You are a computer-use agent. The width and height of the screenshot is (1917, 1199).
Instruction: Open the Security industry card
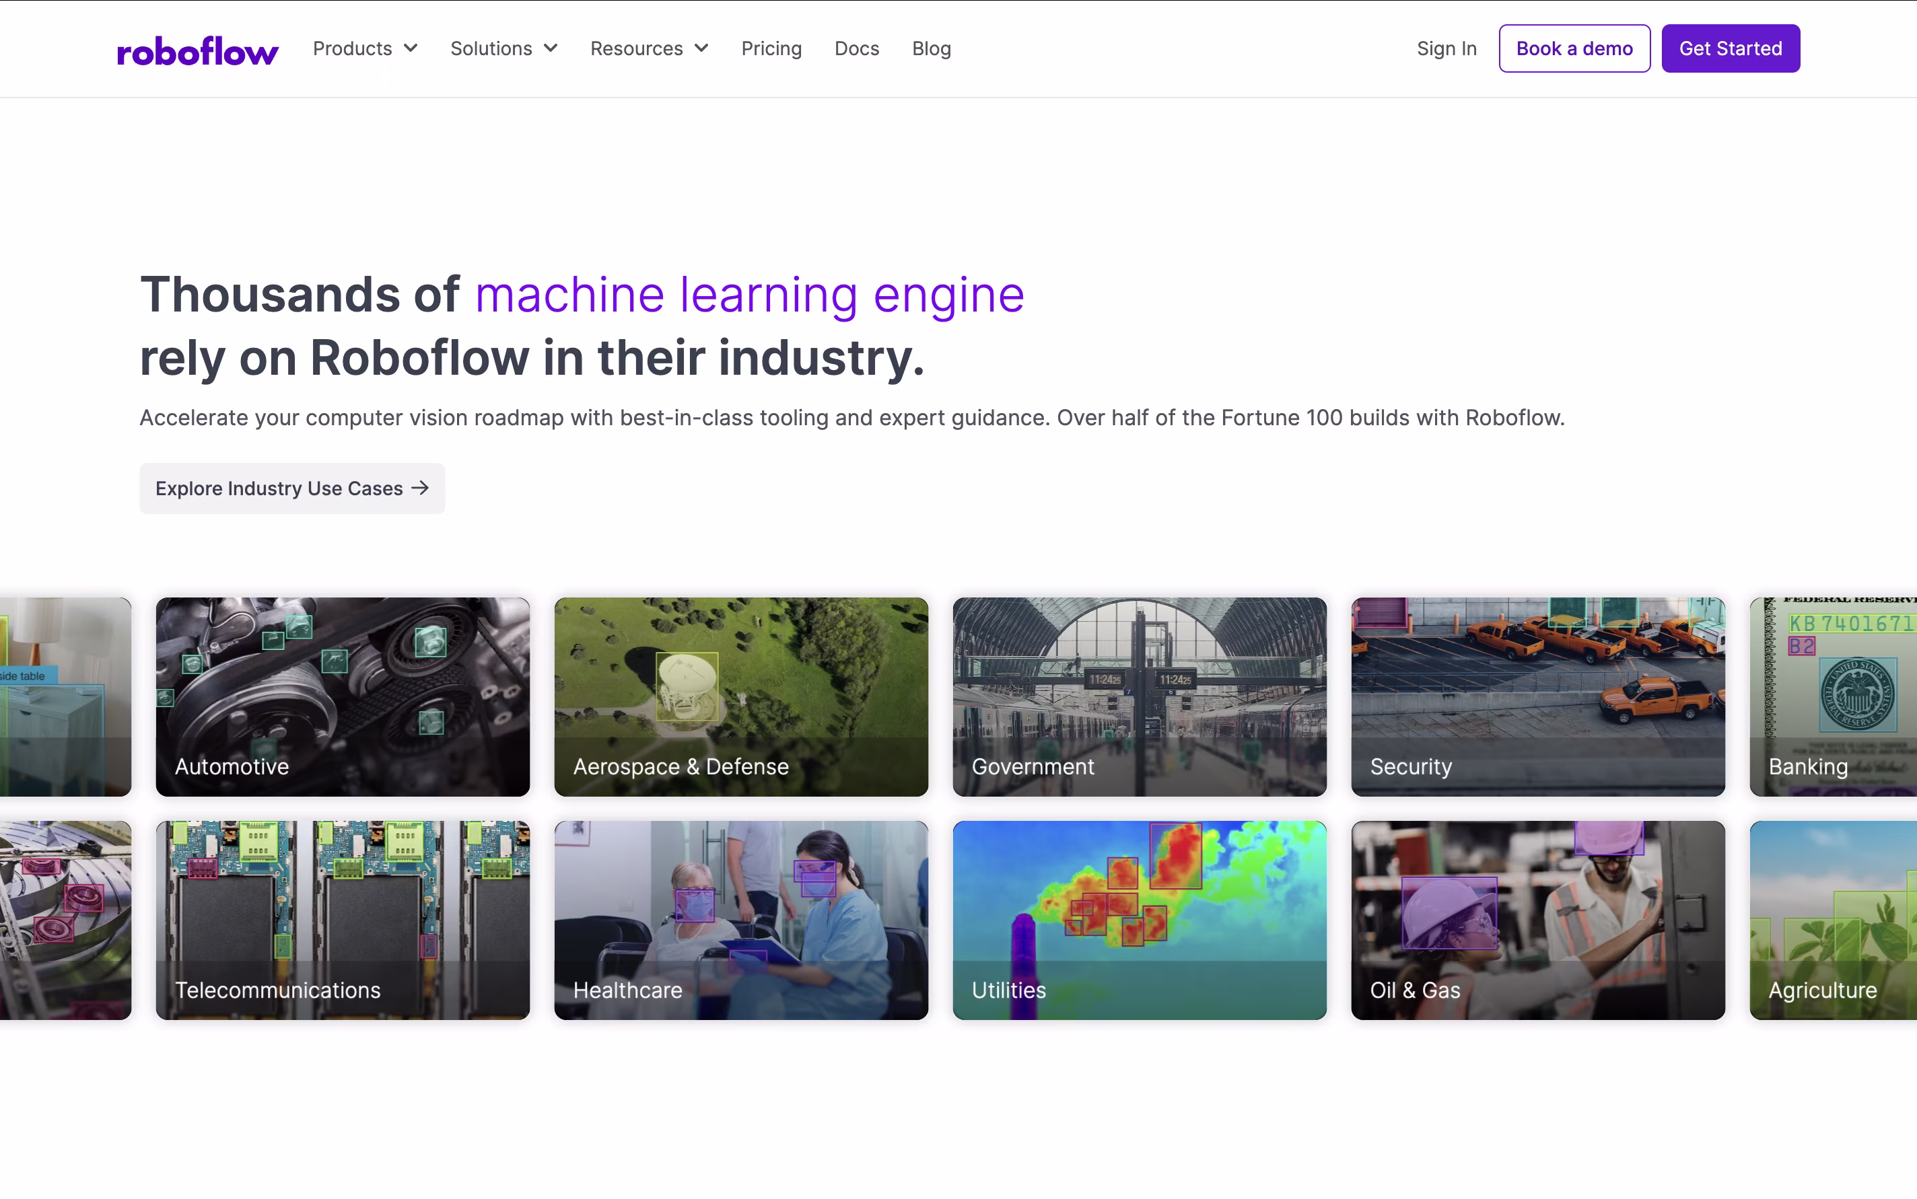1538,697
